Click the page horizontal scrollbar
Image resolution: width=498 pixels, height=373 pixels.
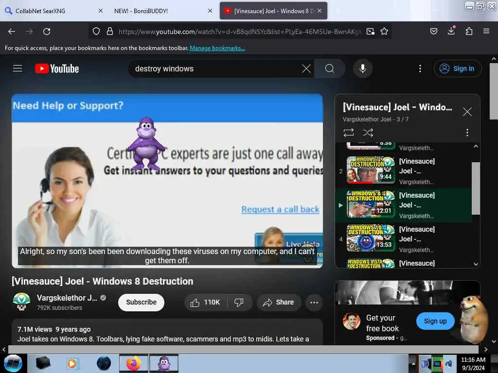[243, 349]
